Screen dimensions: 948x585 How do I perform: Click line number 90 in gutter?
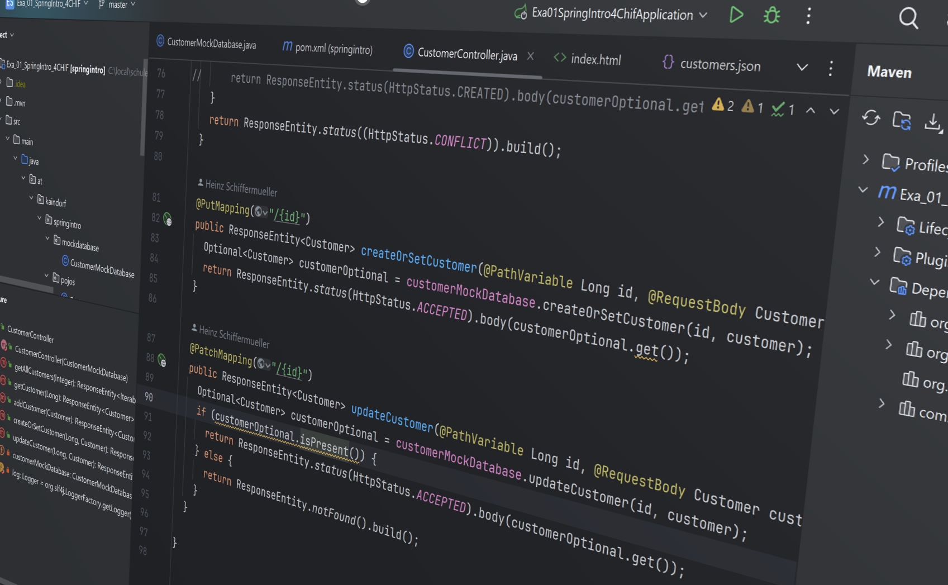[x=149, y=397]
